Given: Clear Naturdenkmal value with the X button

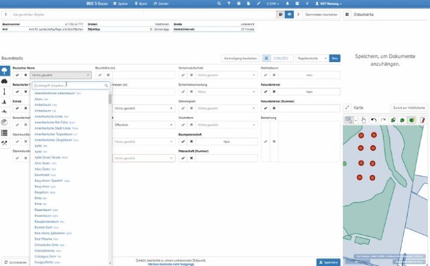Looking at the screenshot, I should point(274,92).
